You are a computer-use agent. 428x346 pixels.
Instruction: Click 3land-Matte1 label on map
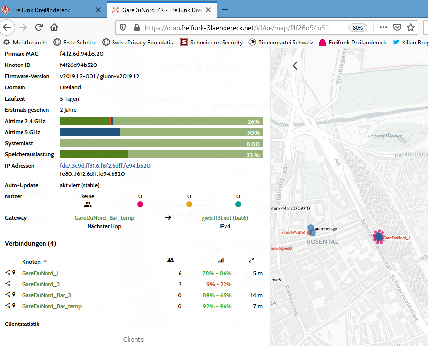293,232
